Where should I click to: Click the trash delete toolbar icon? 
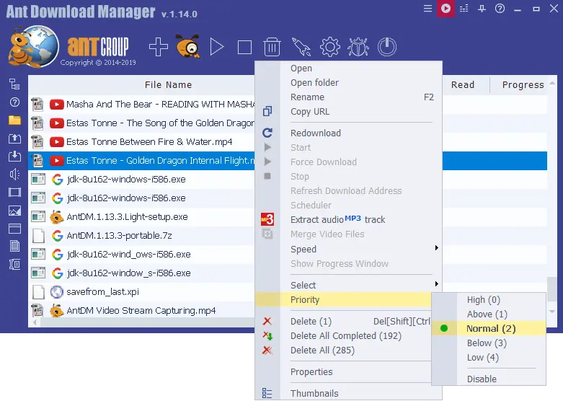(272, 47)
